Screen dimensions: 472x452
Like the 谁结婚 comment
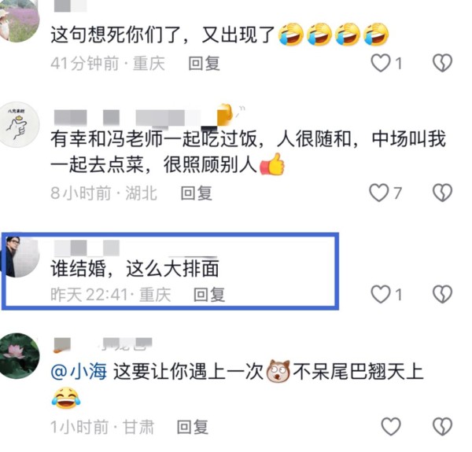381,294
